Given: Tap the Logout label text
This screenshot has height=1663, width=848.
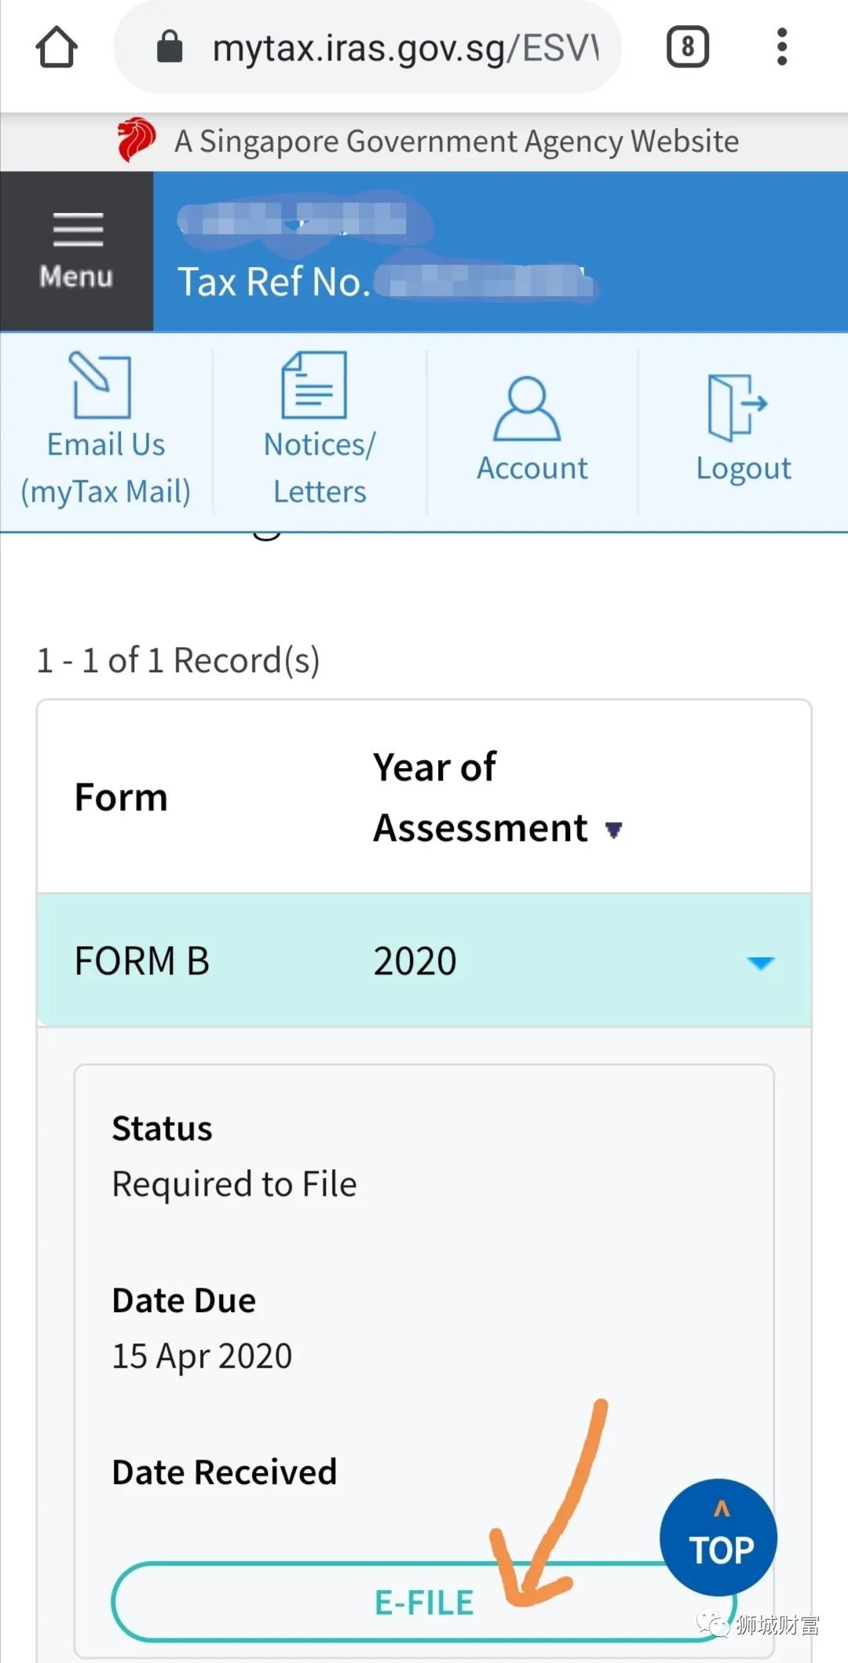Looking at the screenshot, I should [743, 468].
